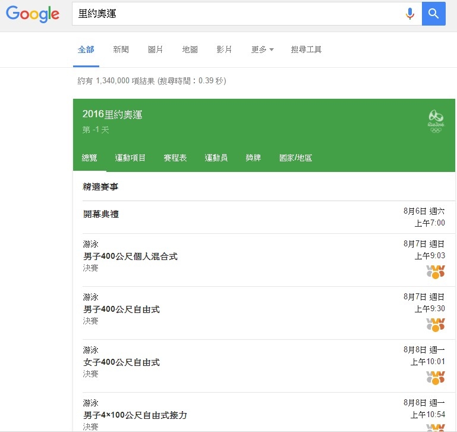Screen dimensions: 457x432
Task: Click the Rio 2016 Olympic logo
Action: click(436, 121)
